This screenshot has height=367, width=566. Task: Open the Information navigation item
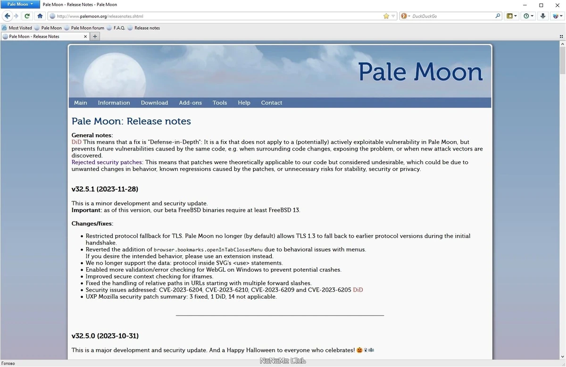coord(114,103)
